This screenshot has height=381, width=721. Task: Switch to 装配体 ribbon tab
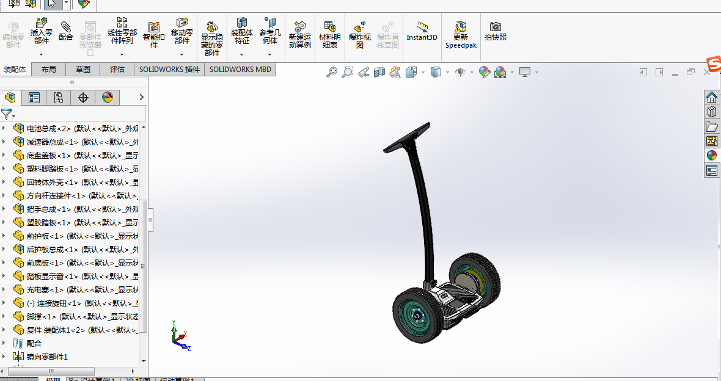[15, 70]
